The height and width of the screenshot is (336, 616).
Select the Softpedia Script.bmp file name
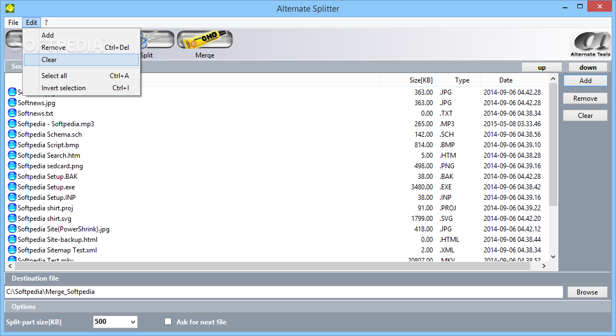pos(48,145)
